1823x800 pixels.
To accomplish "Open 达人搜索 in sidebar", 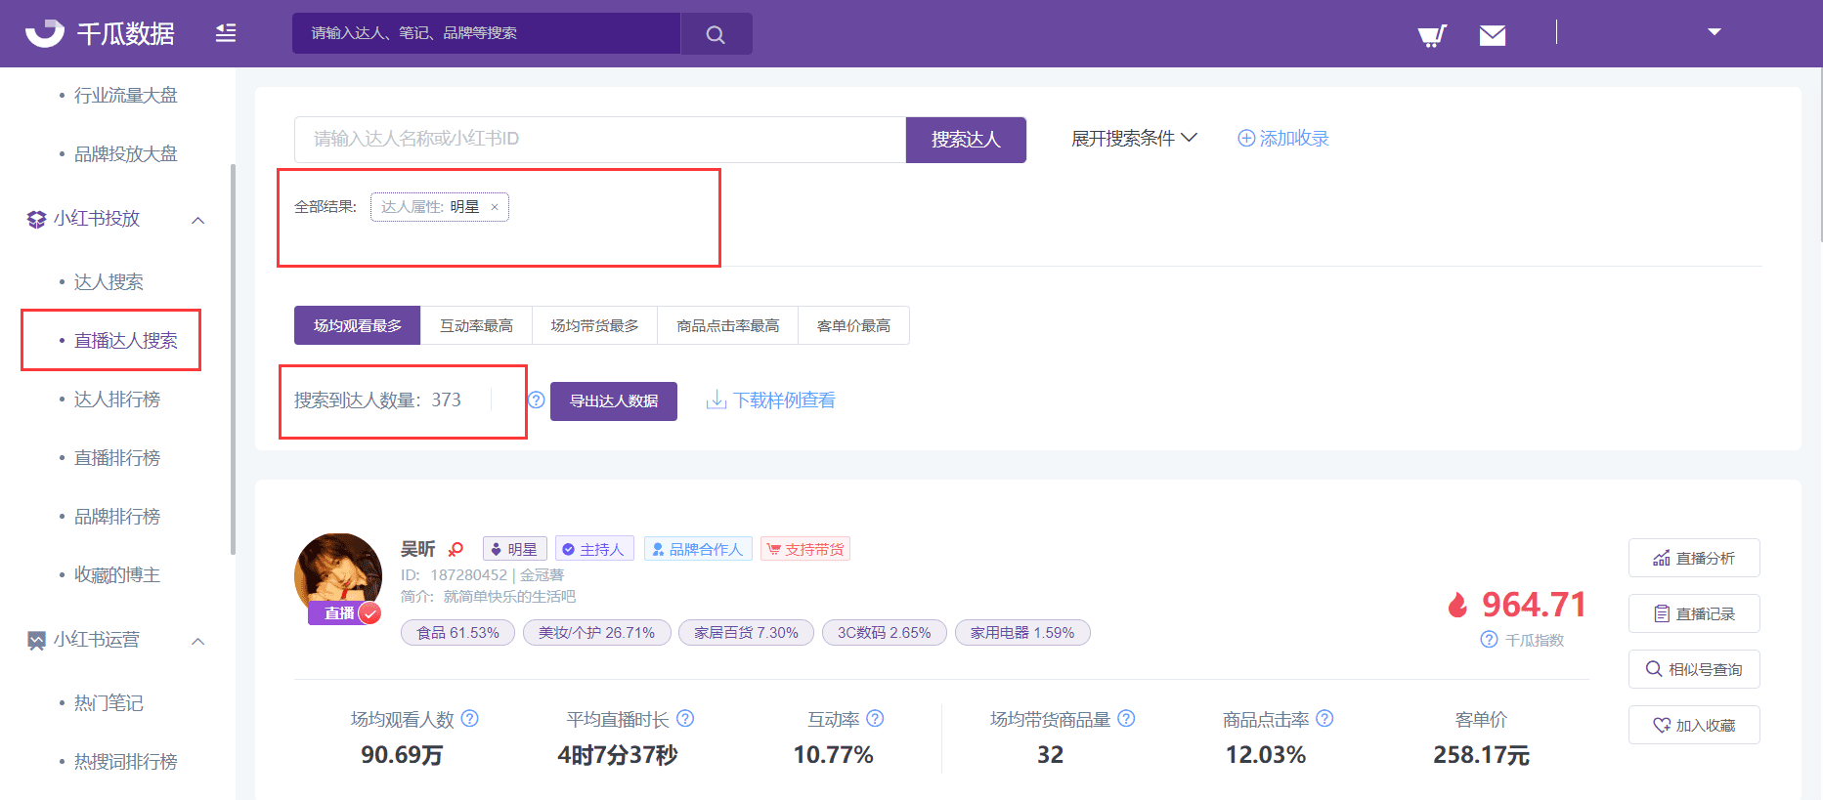I will pos(109,282).
